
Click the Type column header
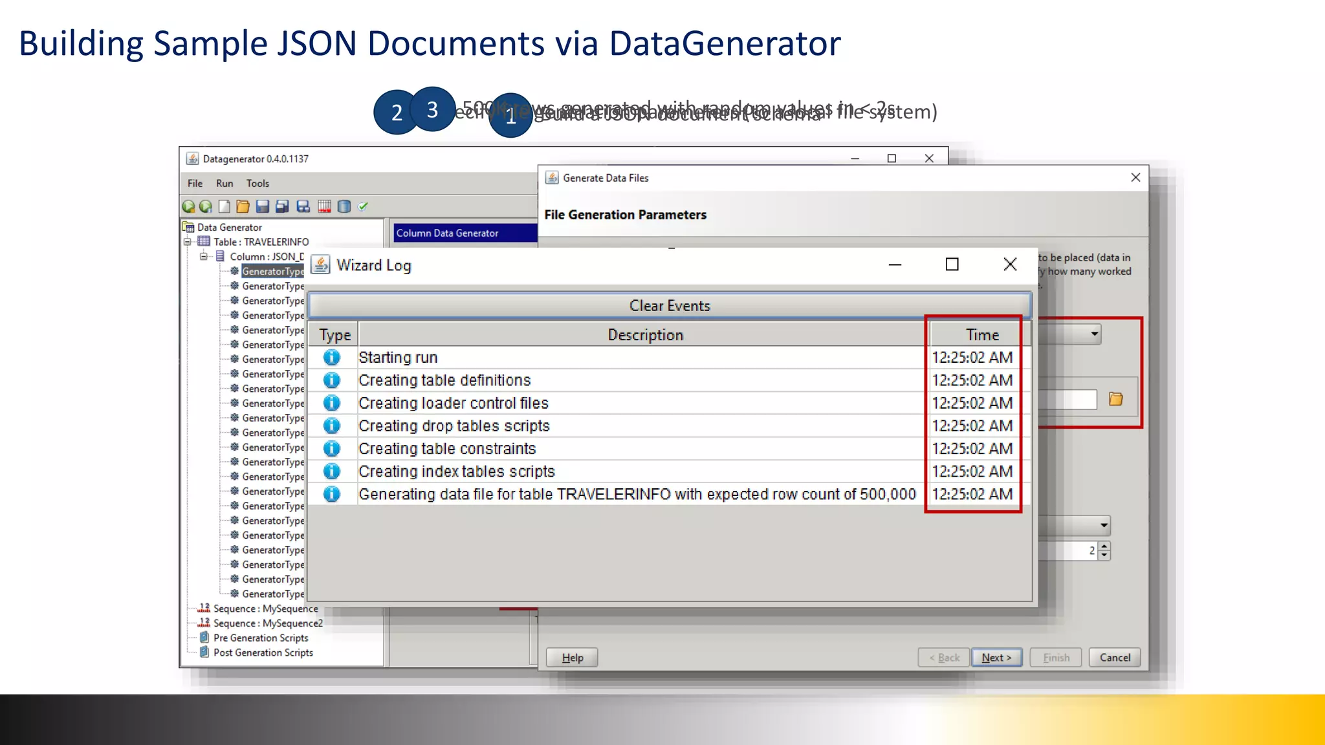click(334, 335)
